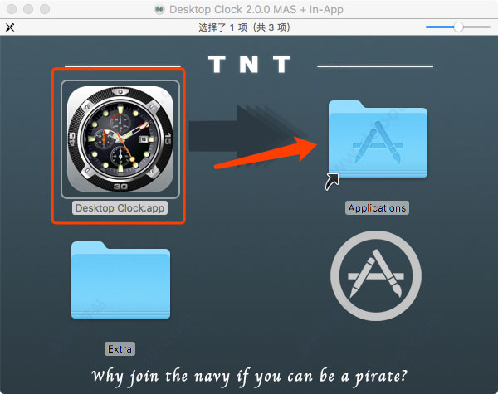Click the Desktop Clock.app file name label
The image size is (498, 394).
click(120, 208)
